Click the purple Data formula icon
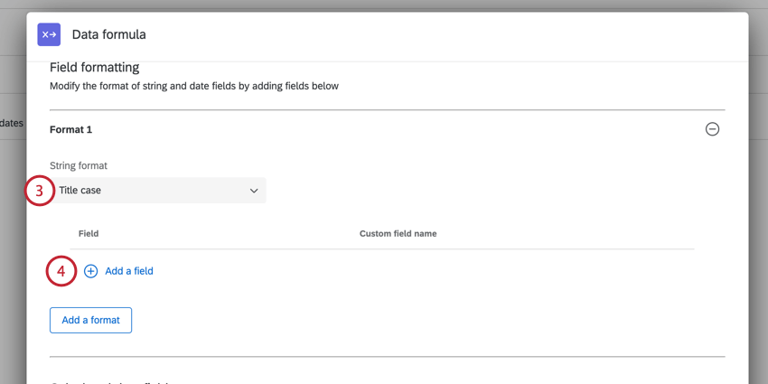Viewport: 768px width, 384px height. (49, 34)
